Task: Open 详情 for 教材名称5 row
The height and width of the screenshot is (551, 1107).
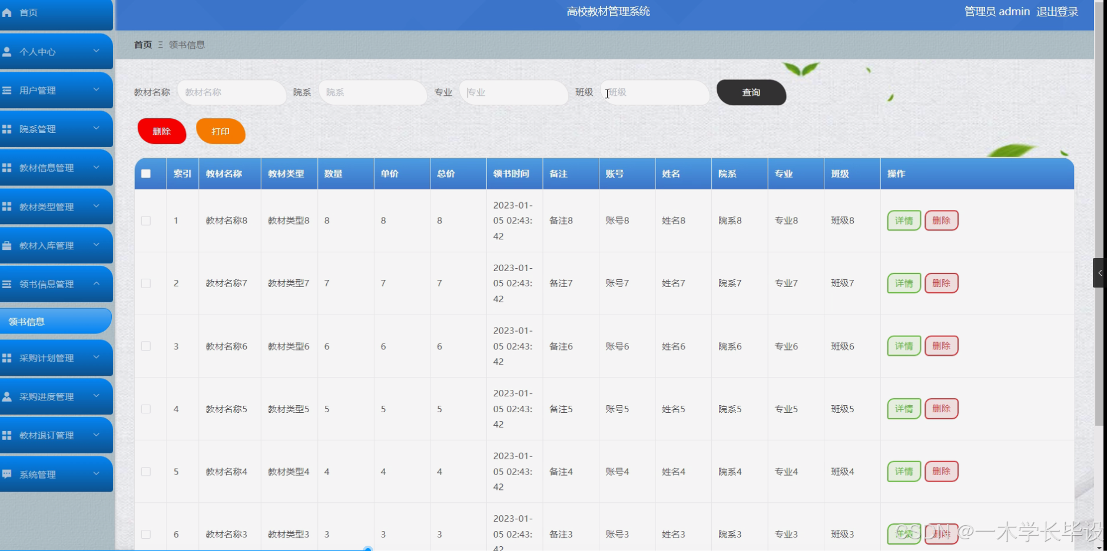Action: coord(904,409)
